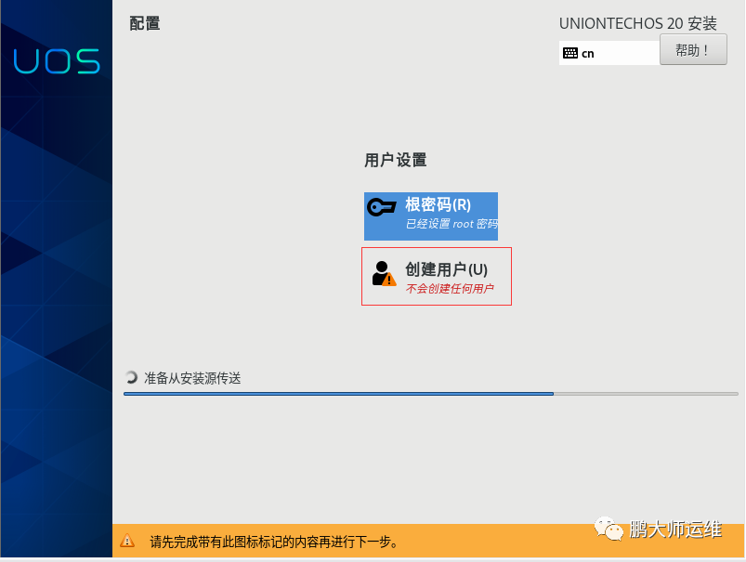This screenshot has width=746, height=562.
Task: Click the 不会创建任何用户 warning text
Action: (x=450, y=288)
